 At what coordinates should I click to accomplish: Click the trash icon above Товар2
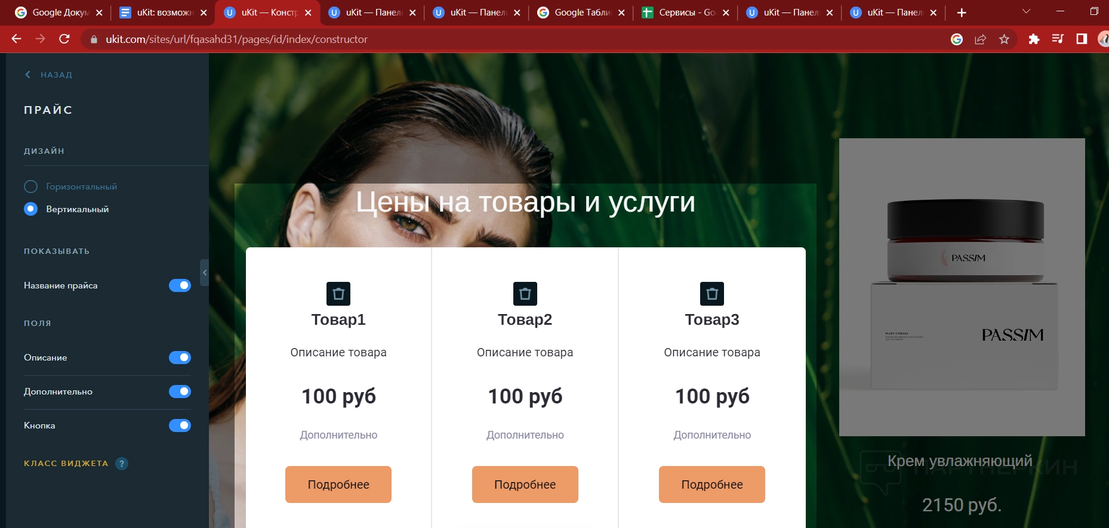(x=525, y=294)
